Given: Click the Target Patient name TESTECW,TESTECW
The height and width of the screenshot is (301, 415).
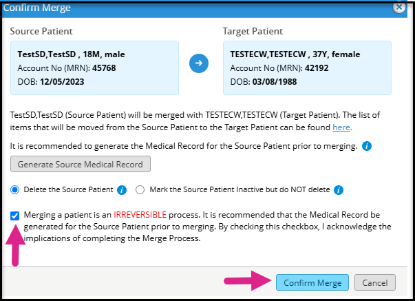Looking at the screenshot, I should coord(270,54).
